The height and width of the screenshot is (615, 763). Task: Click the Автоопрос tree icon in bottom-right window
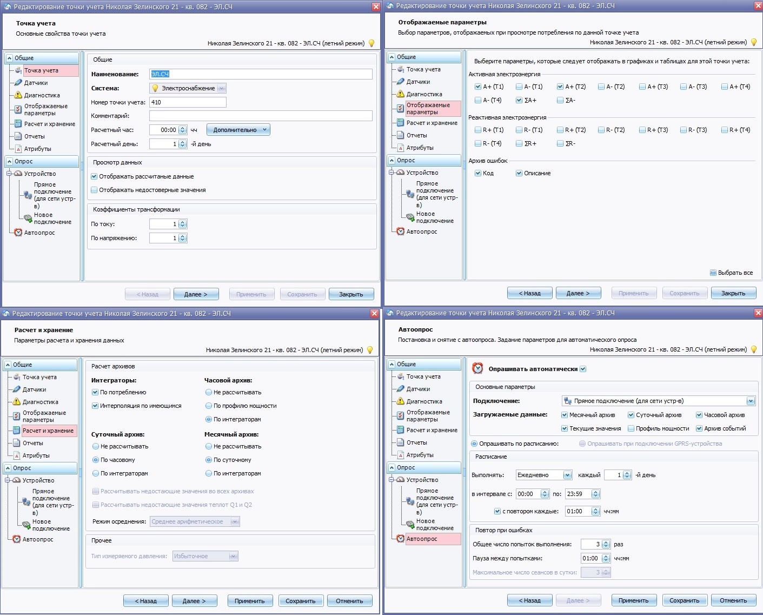pyautogui.click(x=400, y=539)
